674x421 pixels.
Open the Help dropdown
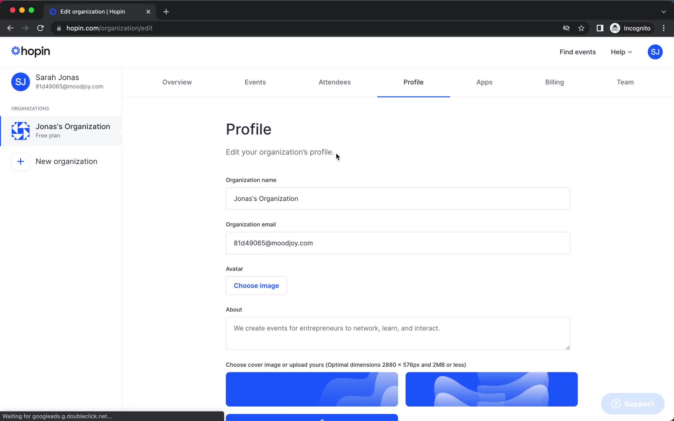(621, 52)
